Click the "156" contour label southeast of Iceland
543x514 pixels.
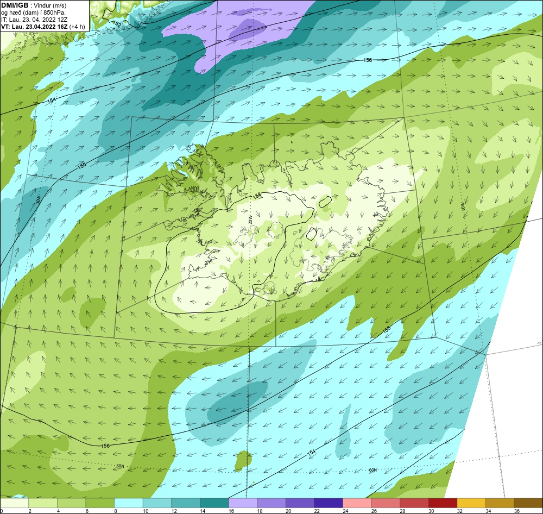coord(387,329)
